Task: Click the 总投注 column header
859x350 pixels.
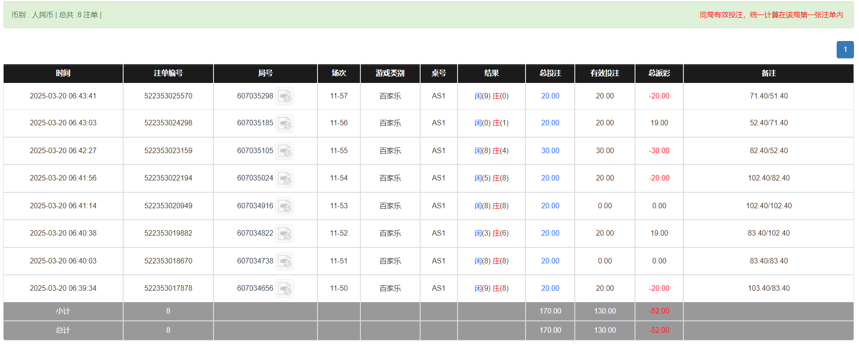Action: pyautogui.click(x=550, y=73)
